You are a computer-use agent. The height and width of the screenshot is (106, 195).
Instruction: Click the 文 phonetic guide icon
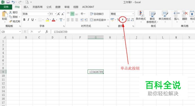tap(61, 20)
